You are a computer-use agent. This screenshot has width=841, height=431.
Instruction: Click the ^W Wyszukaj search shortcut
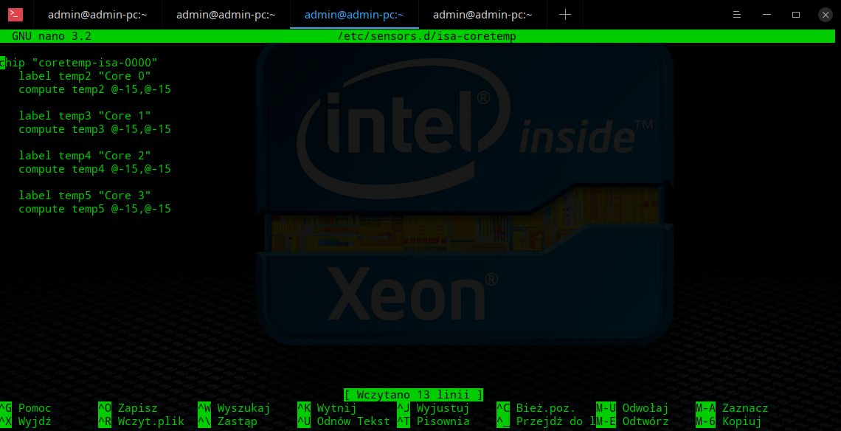234,408
